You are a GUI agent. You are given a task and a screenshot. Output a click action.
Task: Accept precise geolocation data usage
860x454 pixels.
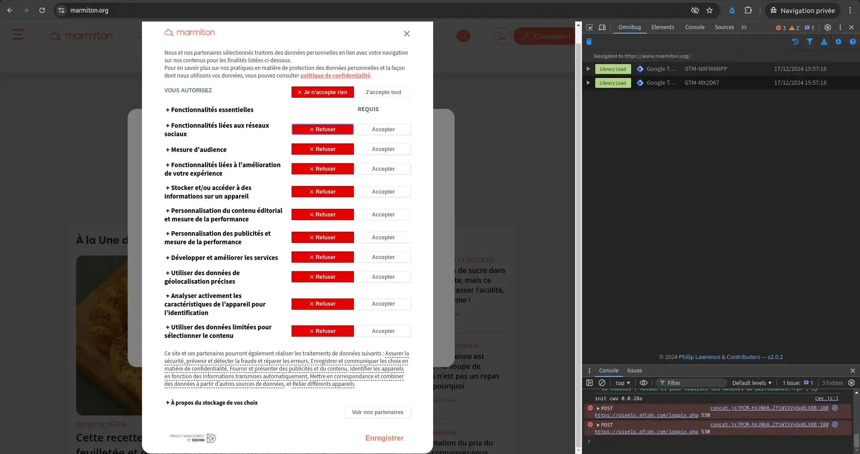383,277
